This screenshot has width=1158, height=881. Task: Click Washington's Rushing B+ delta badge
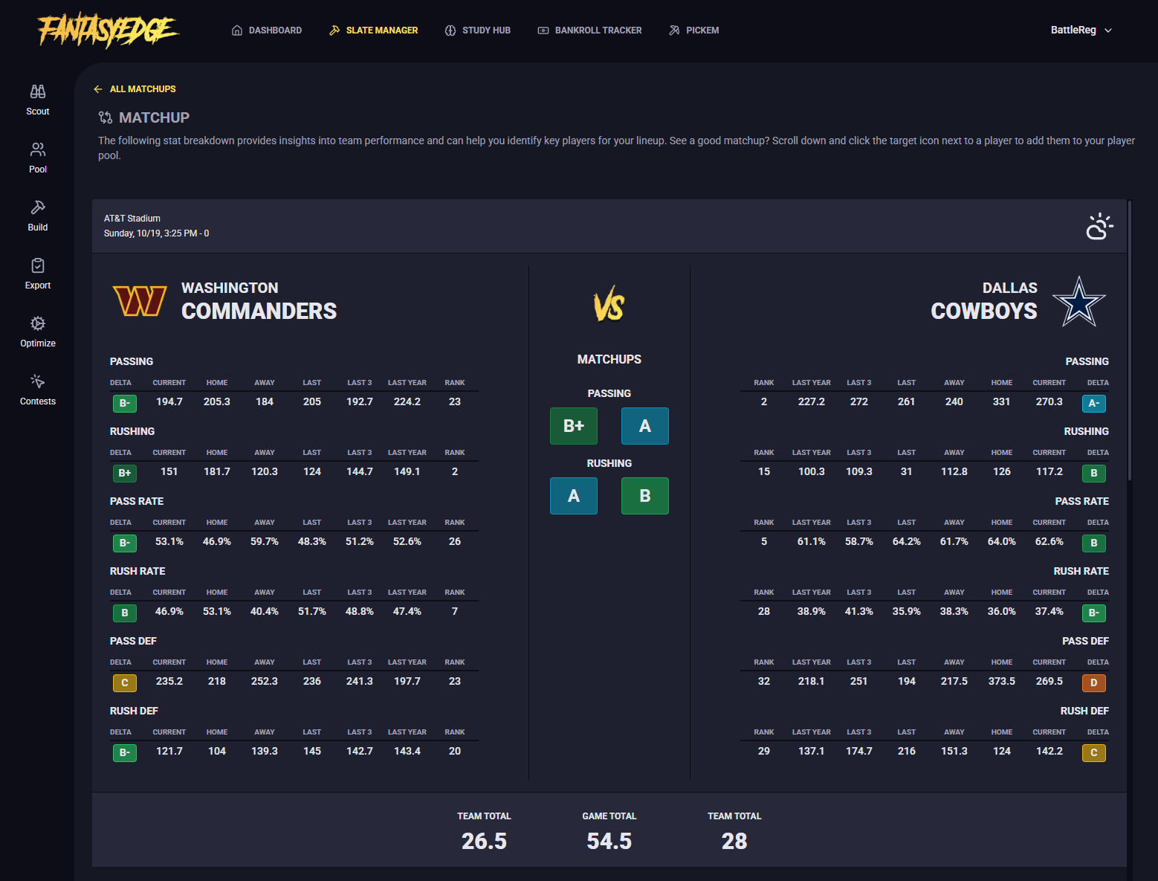tap(125, 473)
